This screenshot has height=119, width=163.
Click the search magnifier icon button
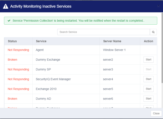click(153, 32)
